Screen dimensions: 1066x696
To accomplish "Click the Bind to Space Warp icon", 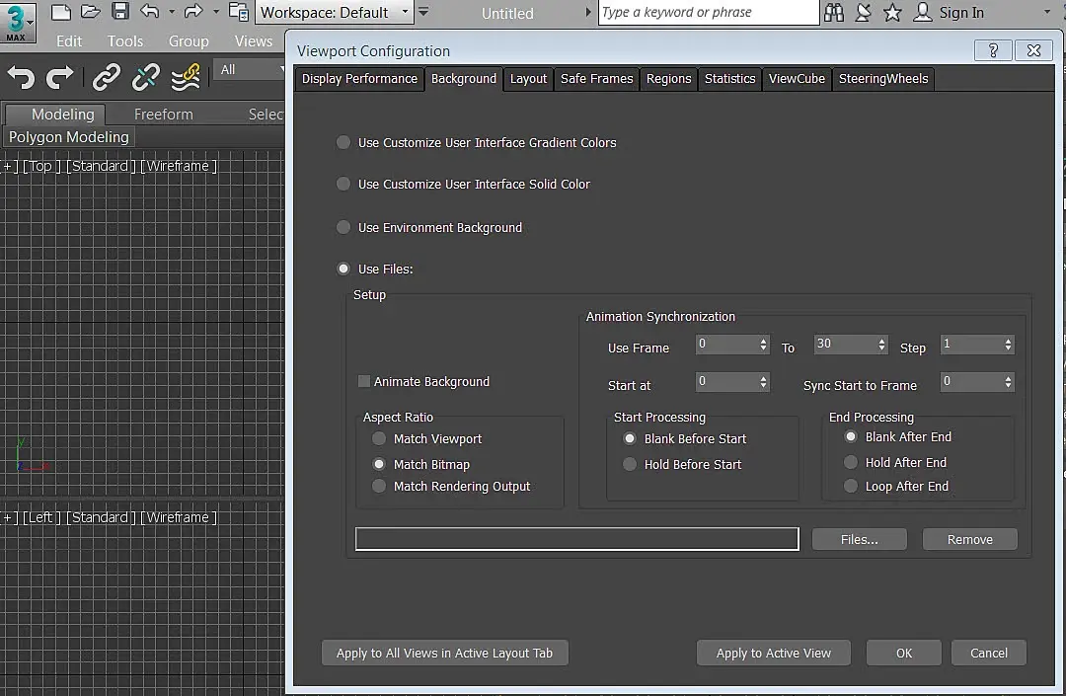I will (186, 77).
